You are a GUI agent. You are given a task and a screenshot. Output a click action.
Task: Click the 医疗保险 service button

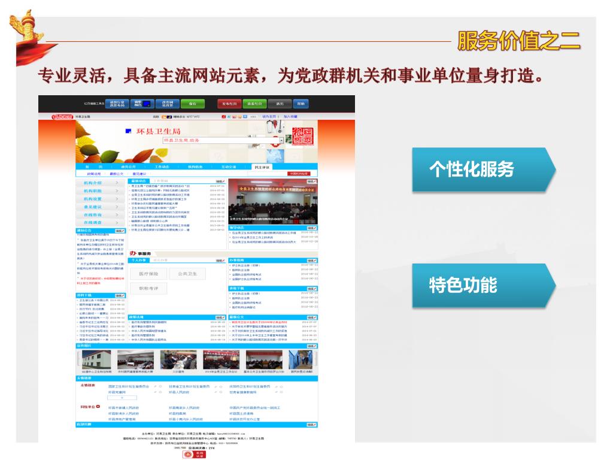tap(148, 274)
